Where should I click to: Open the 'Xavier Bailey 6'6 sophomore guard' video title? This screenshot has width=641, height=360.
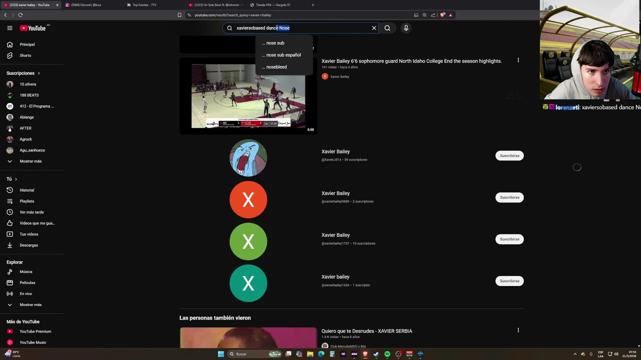412,61
